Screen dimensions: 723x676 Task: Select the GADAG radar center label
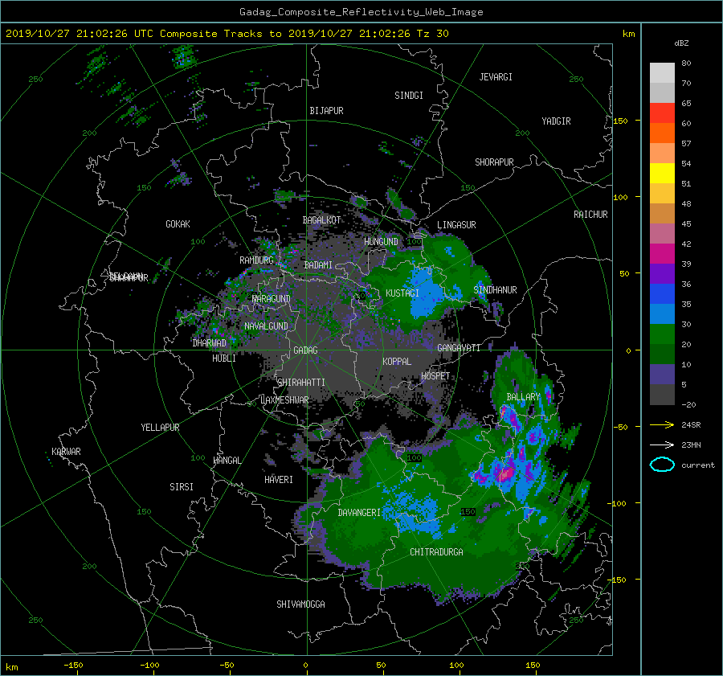(305, 350)
